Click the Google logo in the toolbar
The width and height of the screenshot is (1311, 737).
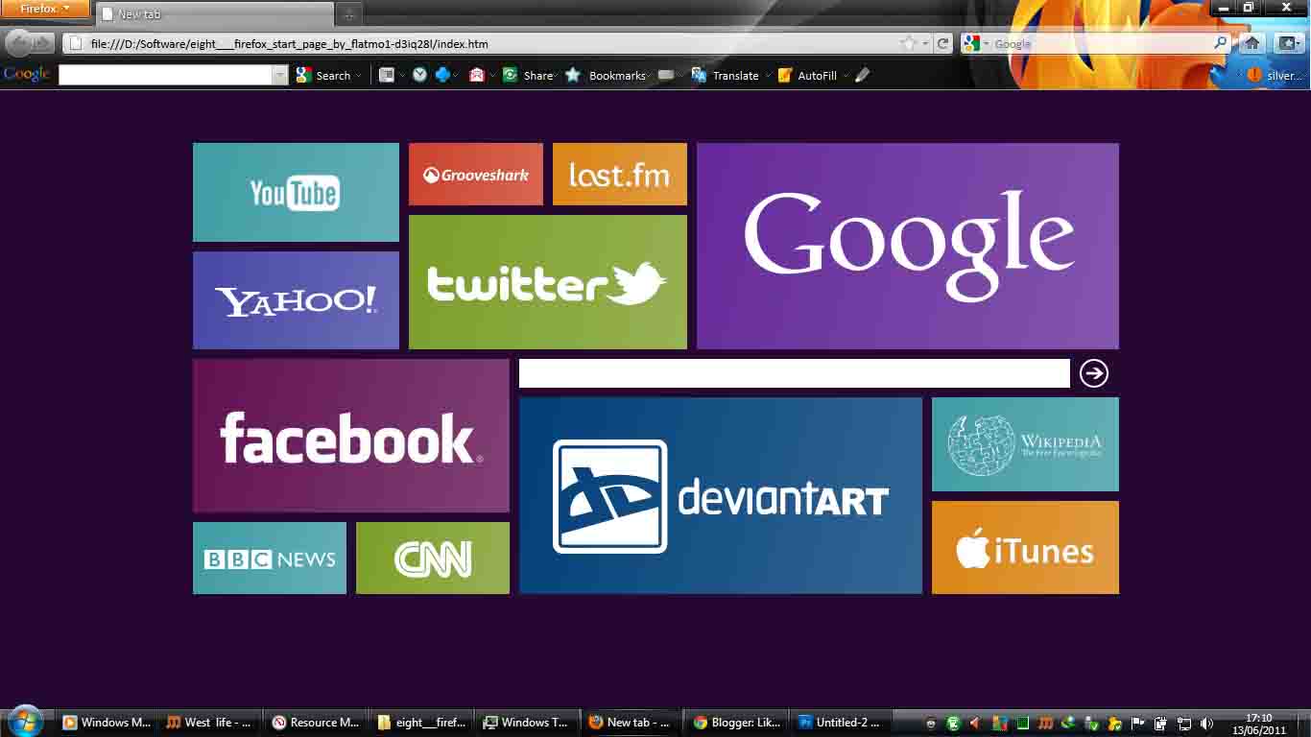pyautogui.click(x=27, y=75)
